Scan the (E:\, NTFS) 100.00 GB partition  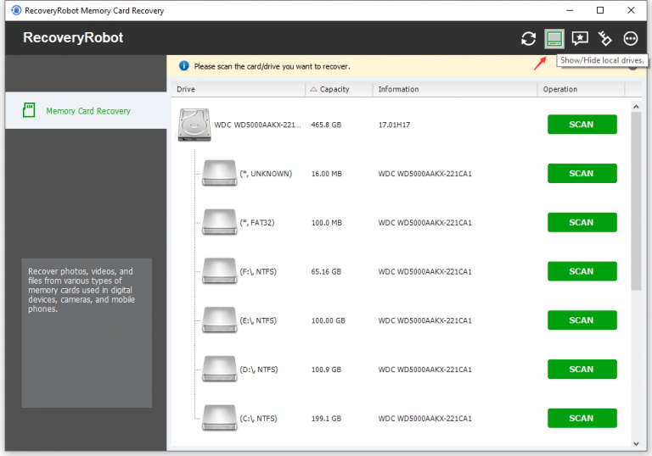(x=582, y=320)
